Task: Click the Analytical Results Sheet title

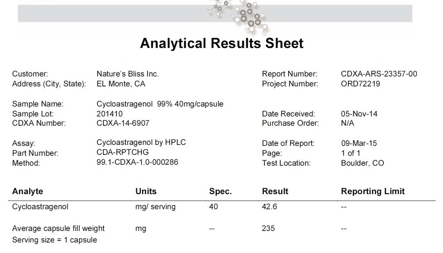Action: pos(221,43)
